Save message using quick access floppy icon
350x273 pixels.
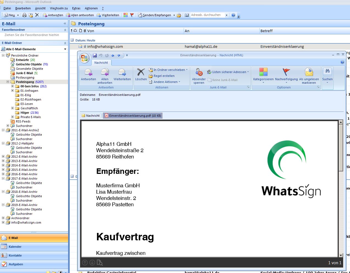[95, 55]
